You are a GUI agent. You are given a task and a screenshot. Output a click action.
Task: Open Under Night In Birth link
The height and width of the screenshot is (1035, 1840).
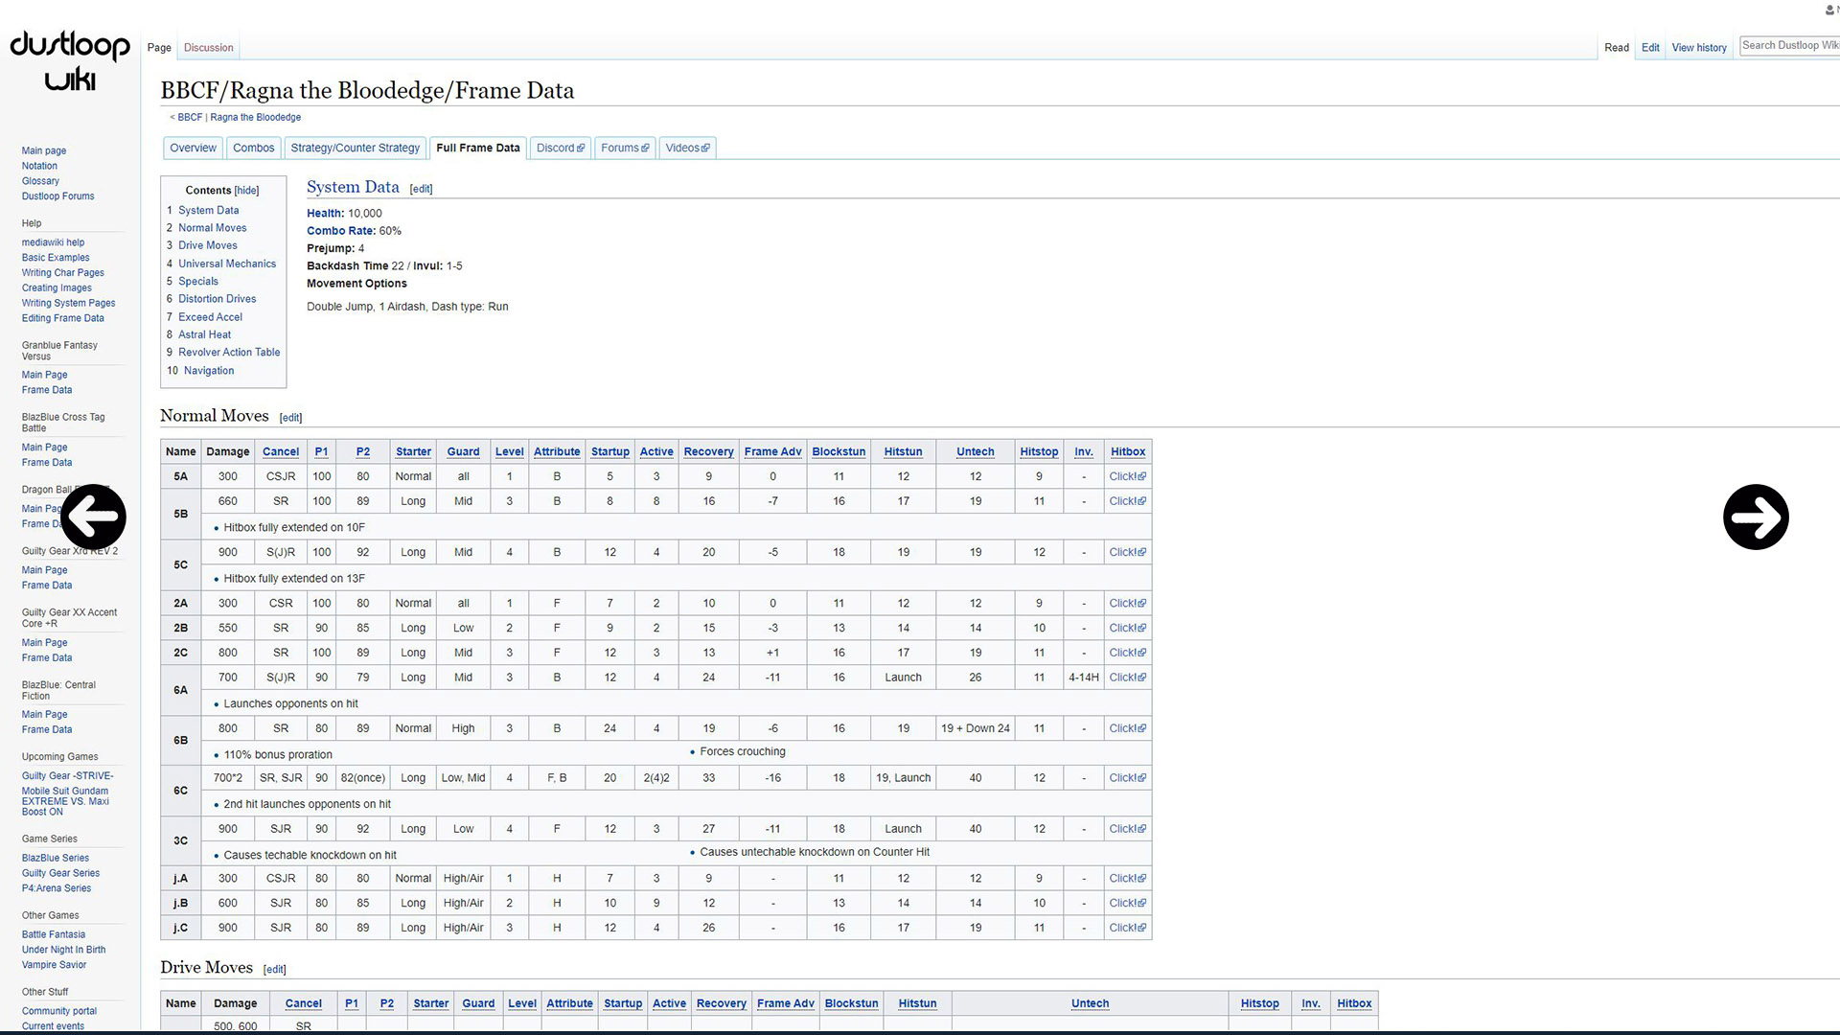pos(64,950)
